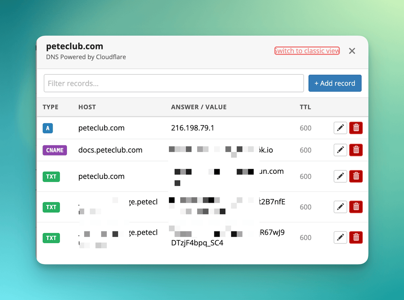The image size is (404, 300).
Task: Click TXT badge in t2B7nfE row
Action: 51,207
